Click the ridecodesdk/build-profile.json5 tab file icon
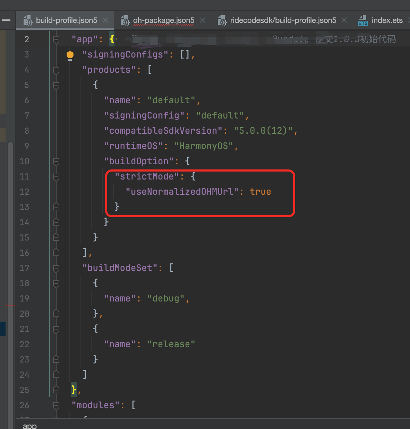This screenshot has width=410, height=429. point(222,20)
